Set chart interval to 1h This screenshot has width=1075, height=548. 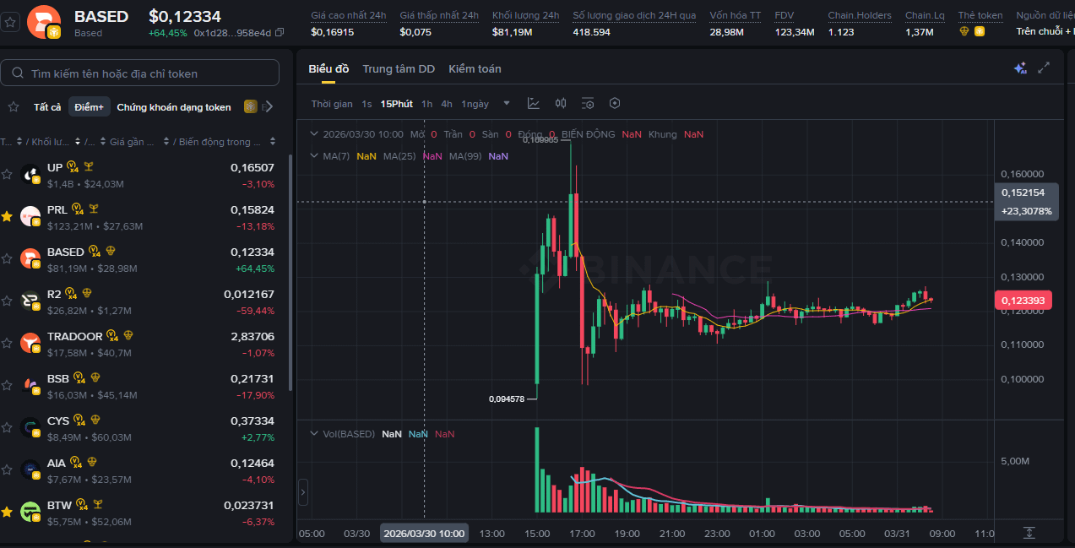[427, 104]
